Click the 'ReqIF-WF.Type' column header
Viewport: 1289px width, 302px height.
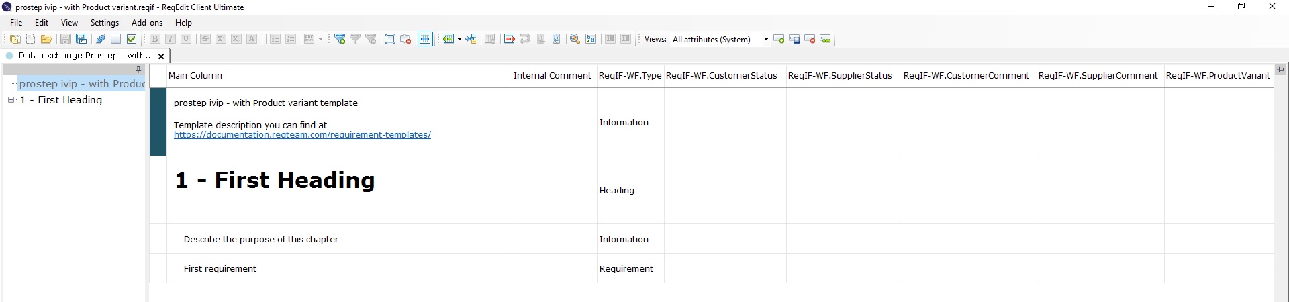630,76
